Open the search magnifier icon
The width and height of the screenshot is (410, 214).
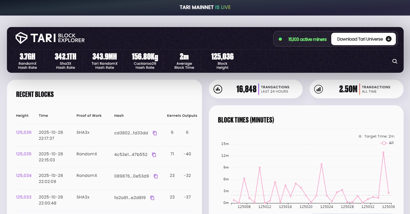pos(395,61)
